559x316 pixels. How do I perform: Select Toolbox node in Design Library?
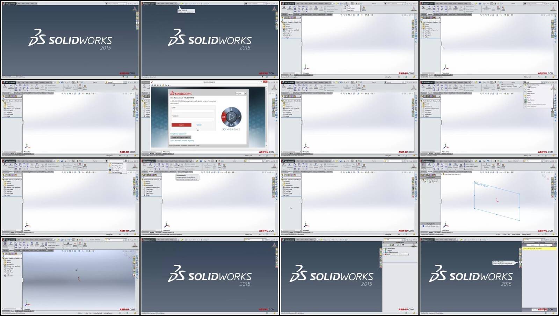click(389, 250)
